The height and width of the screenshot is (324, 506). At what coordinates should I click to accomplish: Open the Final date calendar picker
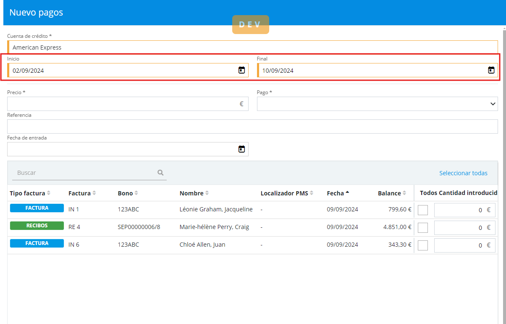tap(491, 70)
